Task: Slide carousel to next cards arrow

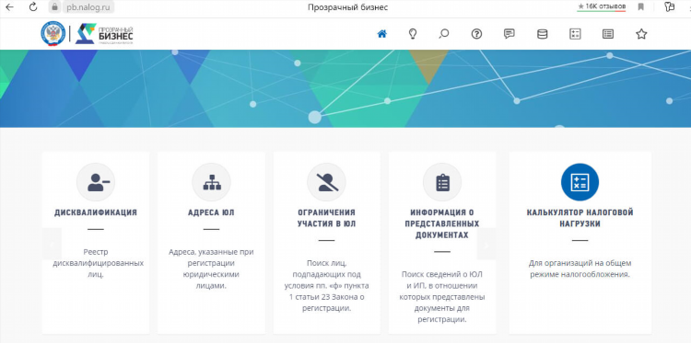Action: (486, 244)
